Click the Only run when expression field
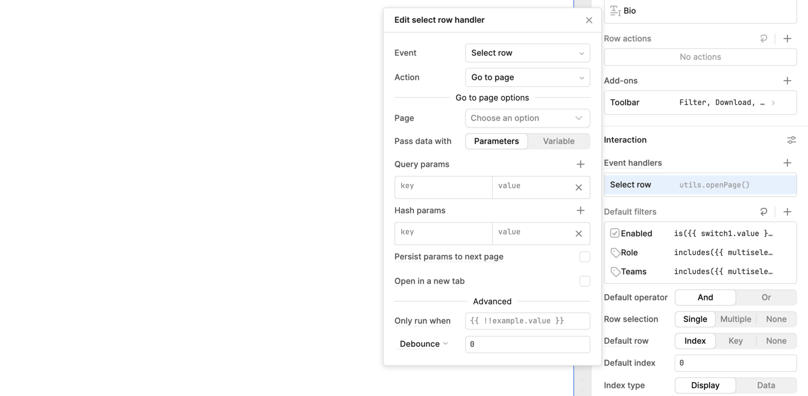This screenshot has height=396, width=808. point(527,321)
